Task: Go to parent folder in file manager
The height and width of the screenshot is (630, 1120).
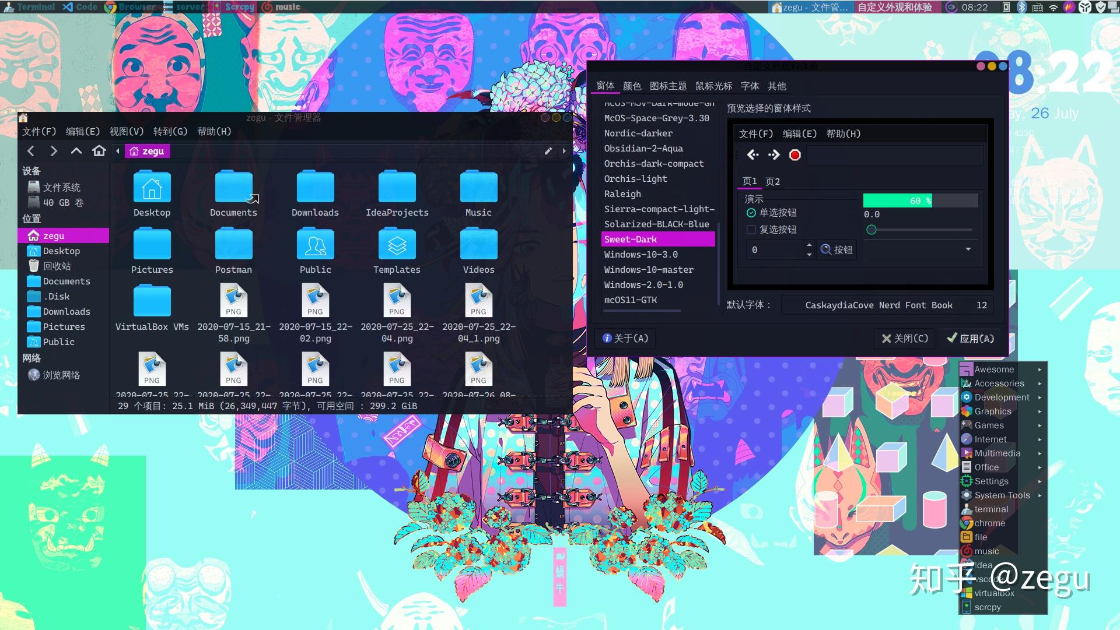Action: click(x=76, y=152)
